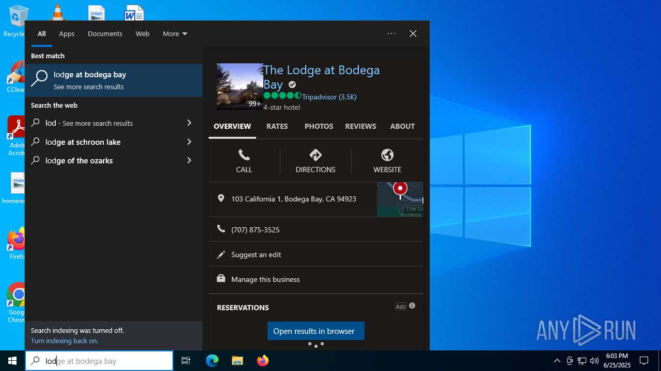The height and width of the screenshot is (371, 661).
Task: Open the map thumbnail
Action: tap(400, 199)
